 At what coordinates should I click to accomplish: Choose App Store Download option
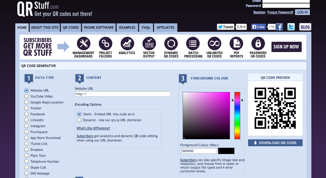tap(26, 138)
